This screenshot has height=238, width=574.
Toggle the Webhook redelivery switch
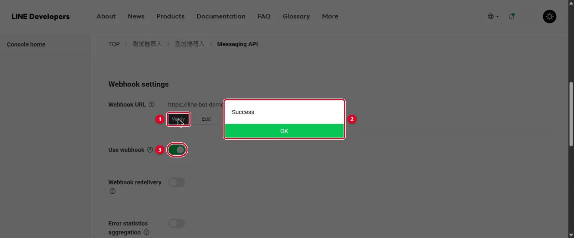coord(176,182)
